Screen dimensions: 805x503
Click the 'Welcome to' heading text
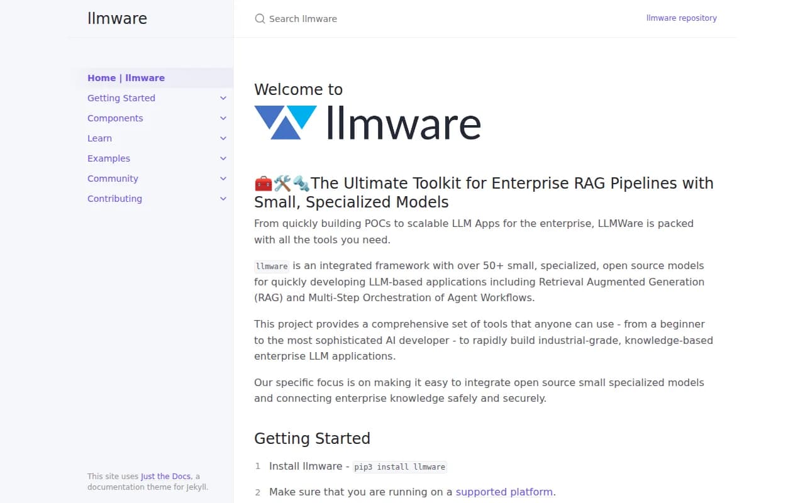click(x=298, y=89)
